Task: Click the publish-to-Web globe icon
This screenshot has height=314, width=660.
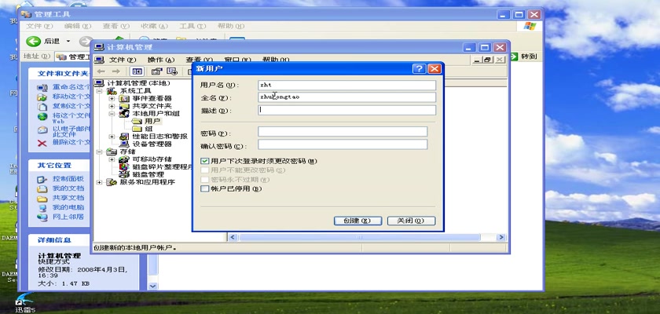Action: pos(42,117)
